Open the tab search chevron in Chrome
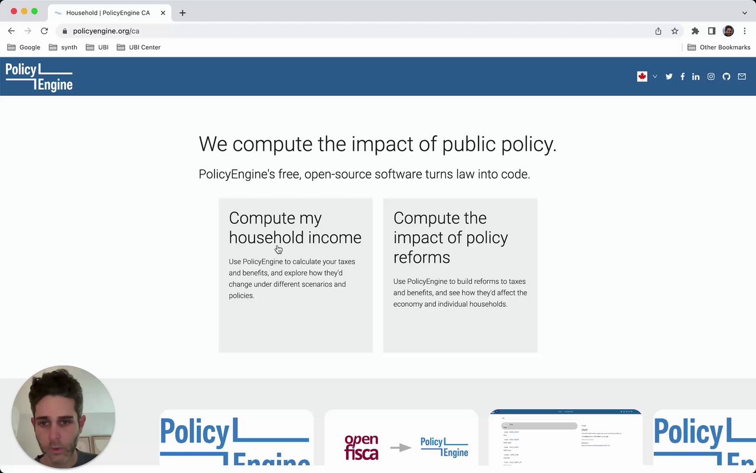The height and width of the screenshot is (473, 756). pos(744,12)
